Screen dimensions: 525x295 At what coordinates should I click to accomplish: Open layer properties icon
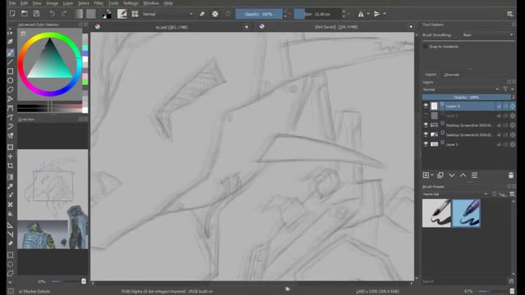(x=474, y=175)
